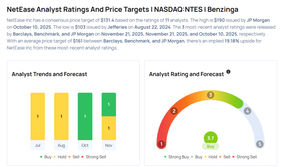Toggle Strong Sell series in trends legend
Image resolution: width=281 pixels, height=167 pixels.
coord(94,157)
